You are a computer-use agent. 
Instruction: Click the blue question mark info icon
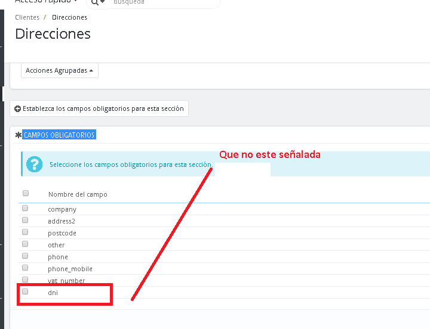click(x=35, y=164)
